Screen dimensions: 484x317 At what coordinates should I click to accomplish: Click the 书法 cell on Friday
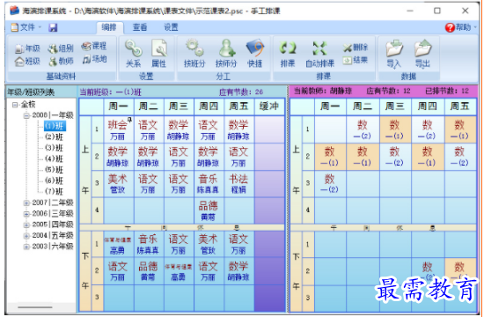[238, 183]
